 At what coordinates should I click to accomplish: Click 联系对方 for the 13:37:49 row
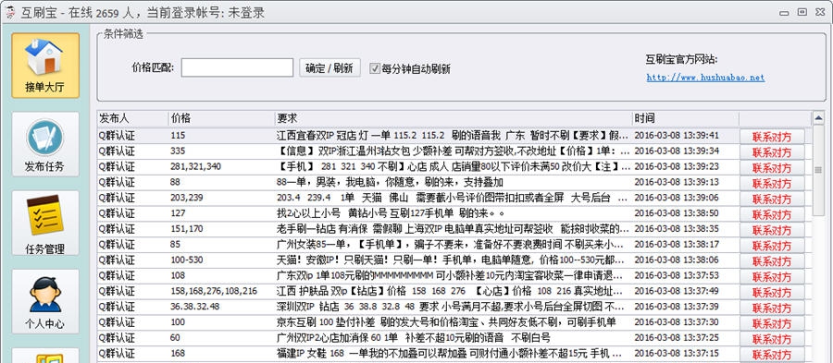coord(772,293)
